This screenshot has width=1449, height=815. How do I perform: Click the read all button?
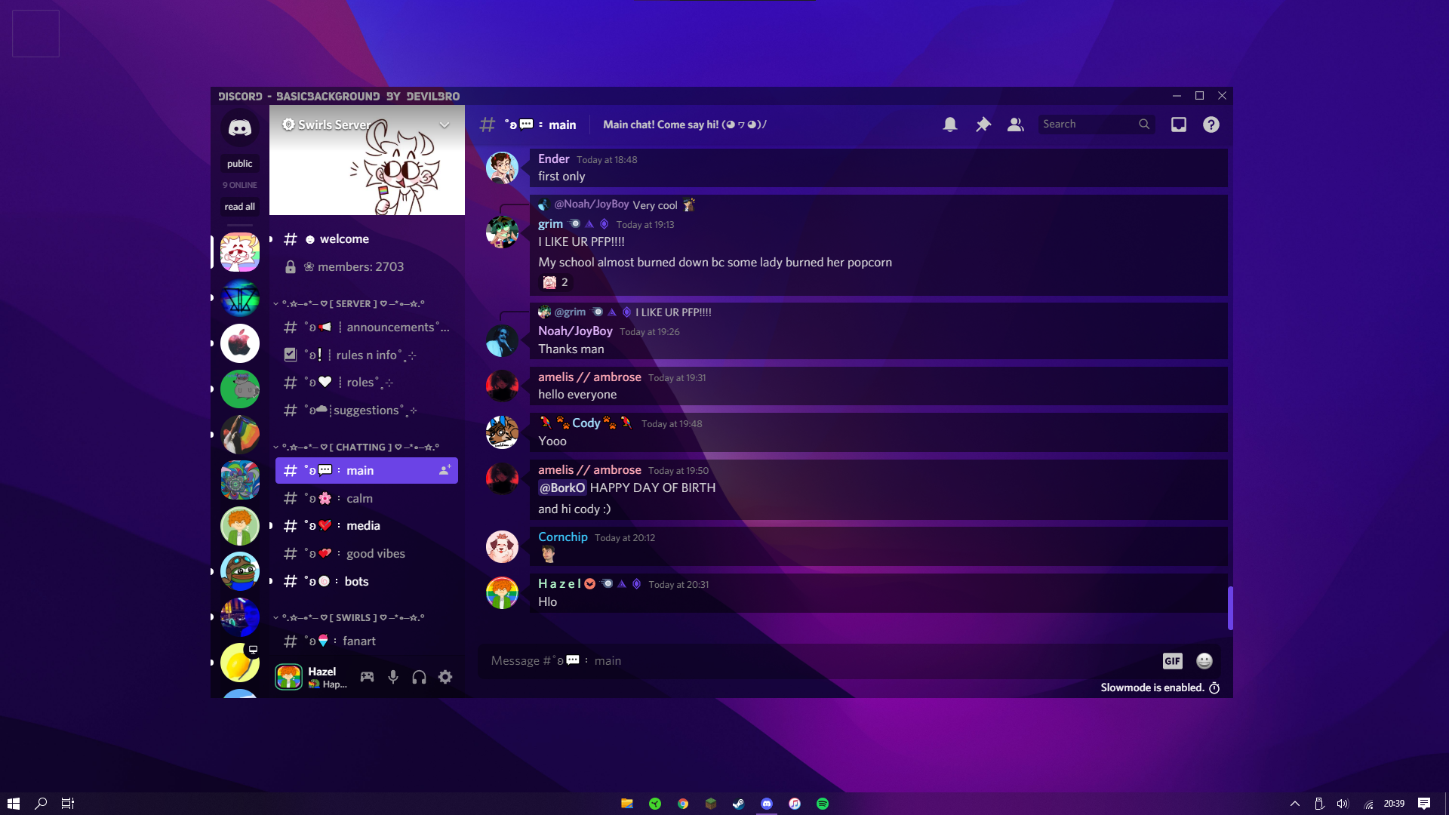click(x=239, y=207)
